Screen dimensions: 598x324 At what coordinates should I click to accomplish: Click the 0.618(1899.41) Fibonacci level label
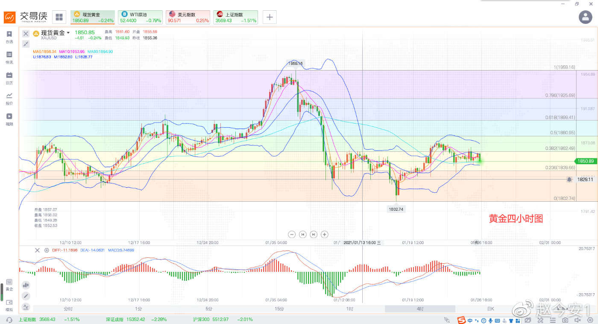tap(560, 117)
